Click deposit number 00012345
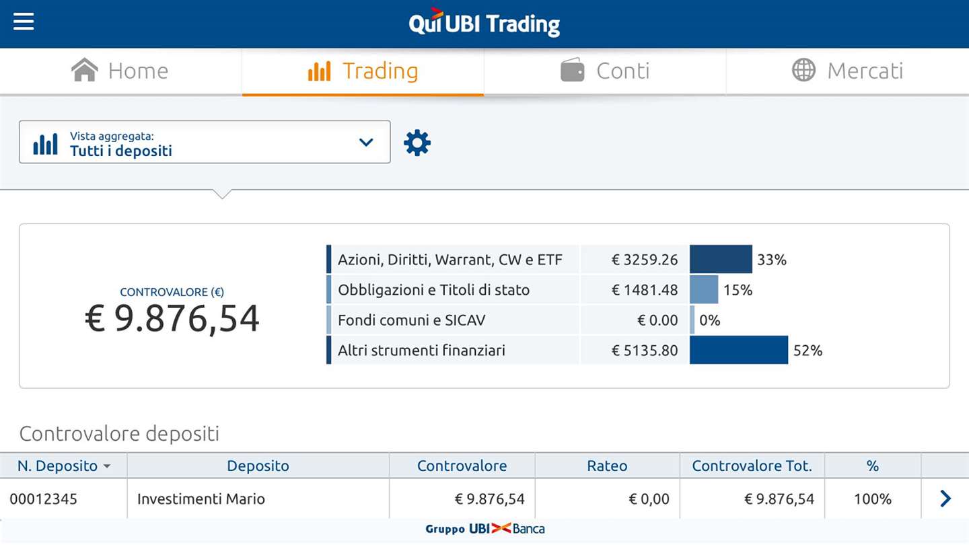969x545 pixels. coord(44,499)
